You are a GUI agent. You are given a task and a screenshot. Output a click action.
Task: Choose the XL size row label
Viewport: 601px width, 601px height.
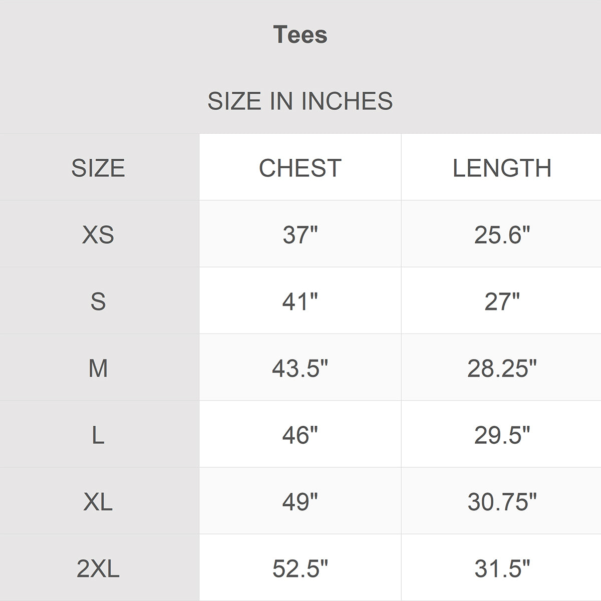tap(98, 501)
